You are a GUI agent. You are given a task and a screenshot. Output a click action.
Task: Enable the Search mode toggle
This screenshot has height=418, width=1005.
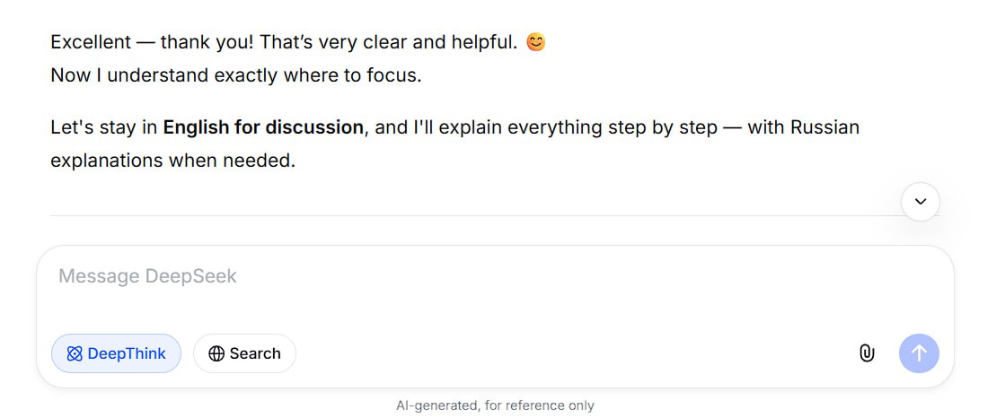[x=244, y=353]
